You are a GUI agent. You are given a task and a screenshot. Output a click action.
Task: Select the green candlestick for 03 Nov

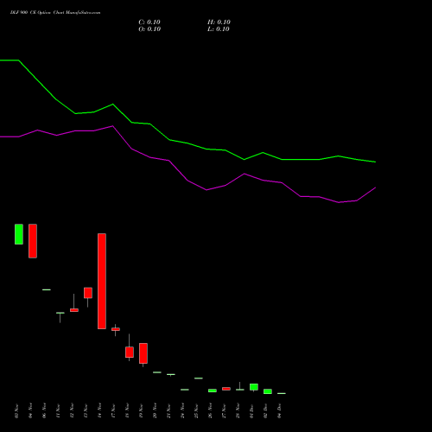point(19,234)
